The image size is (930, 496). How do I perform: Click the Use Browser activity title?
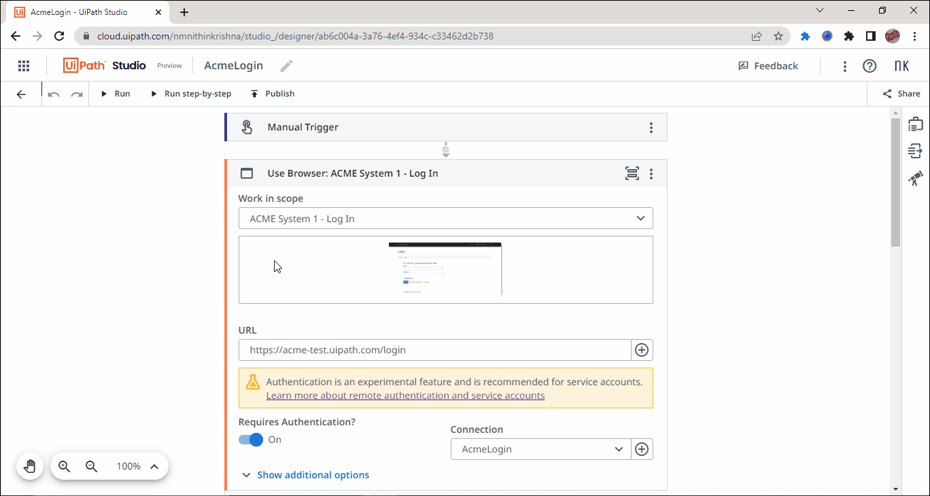point(352,173)
